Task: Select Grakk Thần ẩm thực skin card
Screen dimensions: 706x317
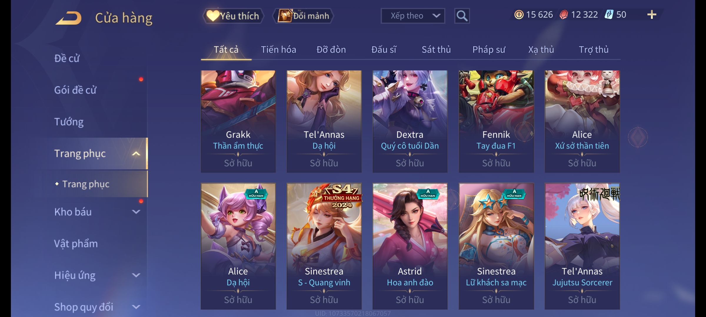Action: coord(238,122)
